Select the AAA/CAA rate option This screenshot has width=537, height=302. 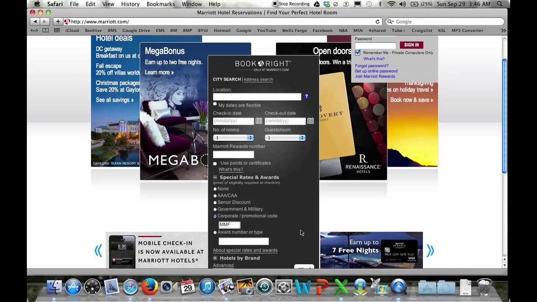(x=215, y=196)
